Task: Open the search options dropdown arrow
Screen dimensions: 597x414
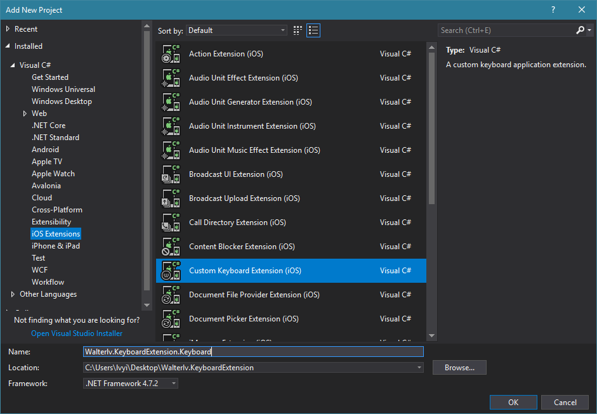Action: [x=589, y=30]
